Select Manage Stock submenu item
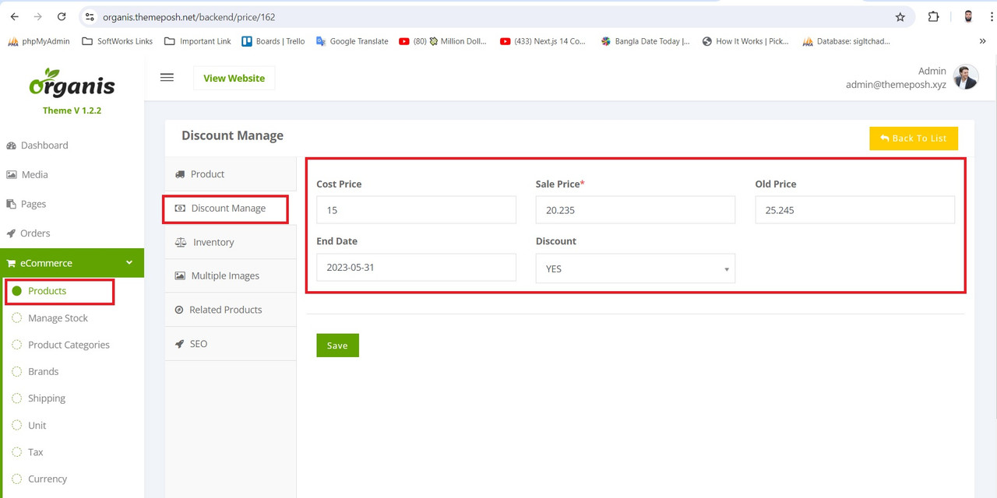 click(58, 318)
